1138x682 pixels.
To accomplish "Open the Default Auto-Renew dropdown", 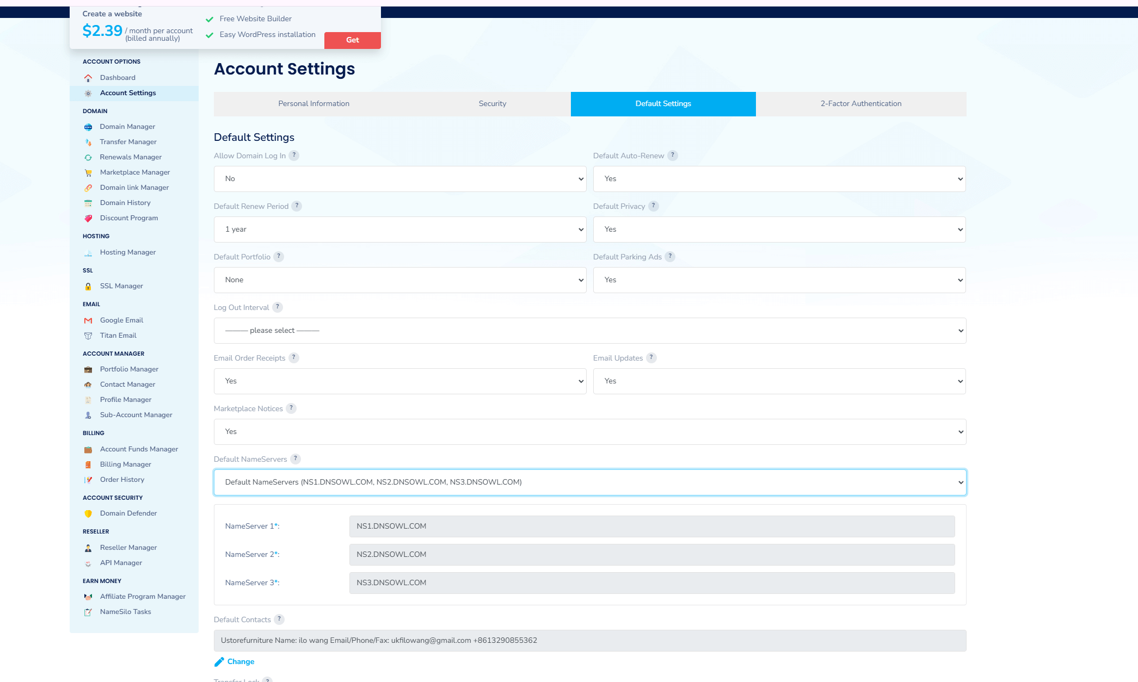I will (779, 179).
